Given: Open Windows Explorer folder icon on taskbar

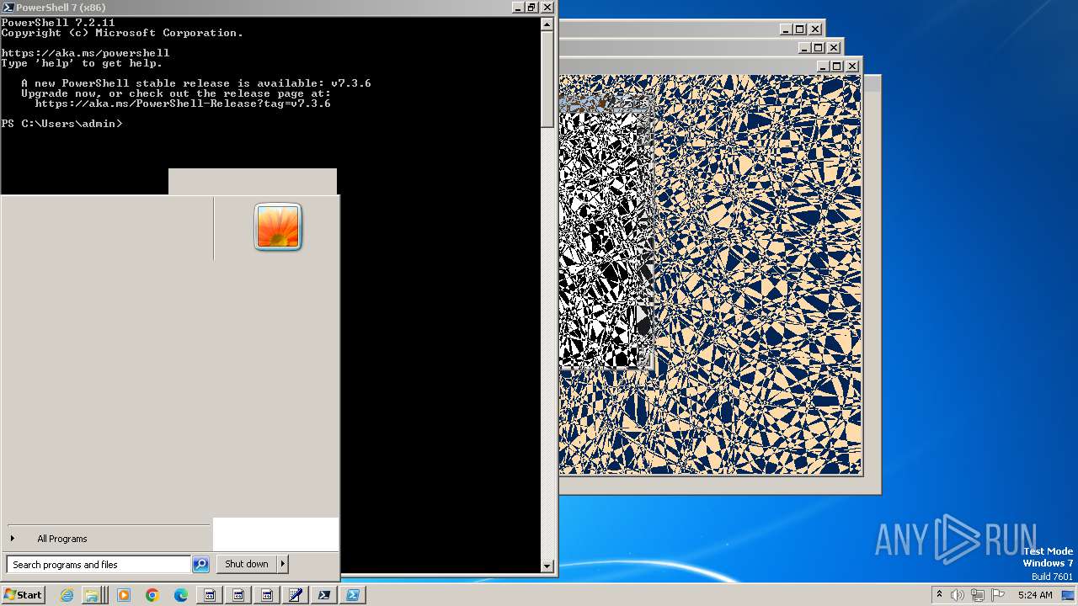Looking at the screenshot, I should point(91,595).
